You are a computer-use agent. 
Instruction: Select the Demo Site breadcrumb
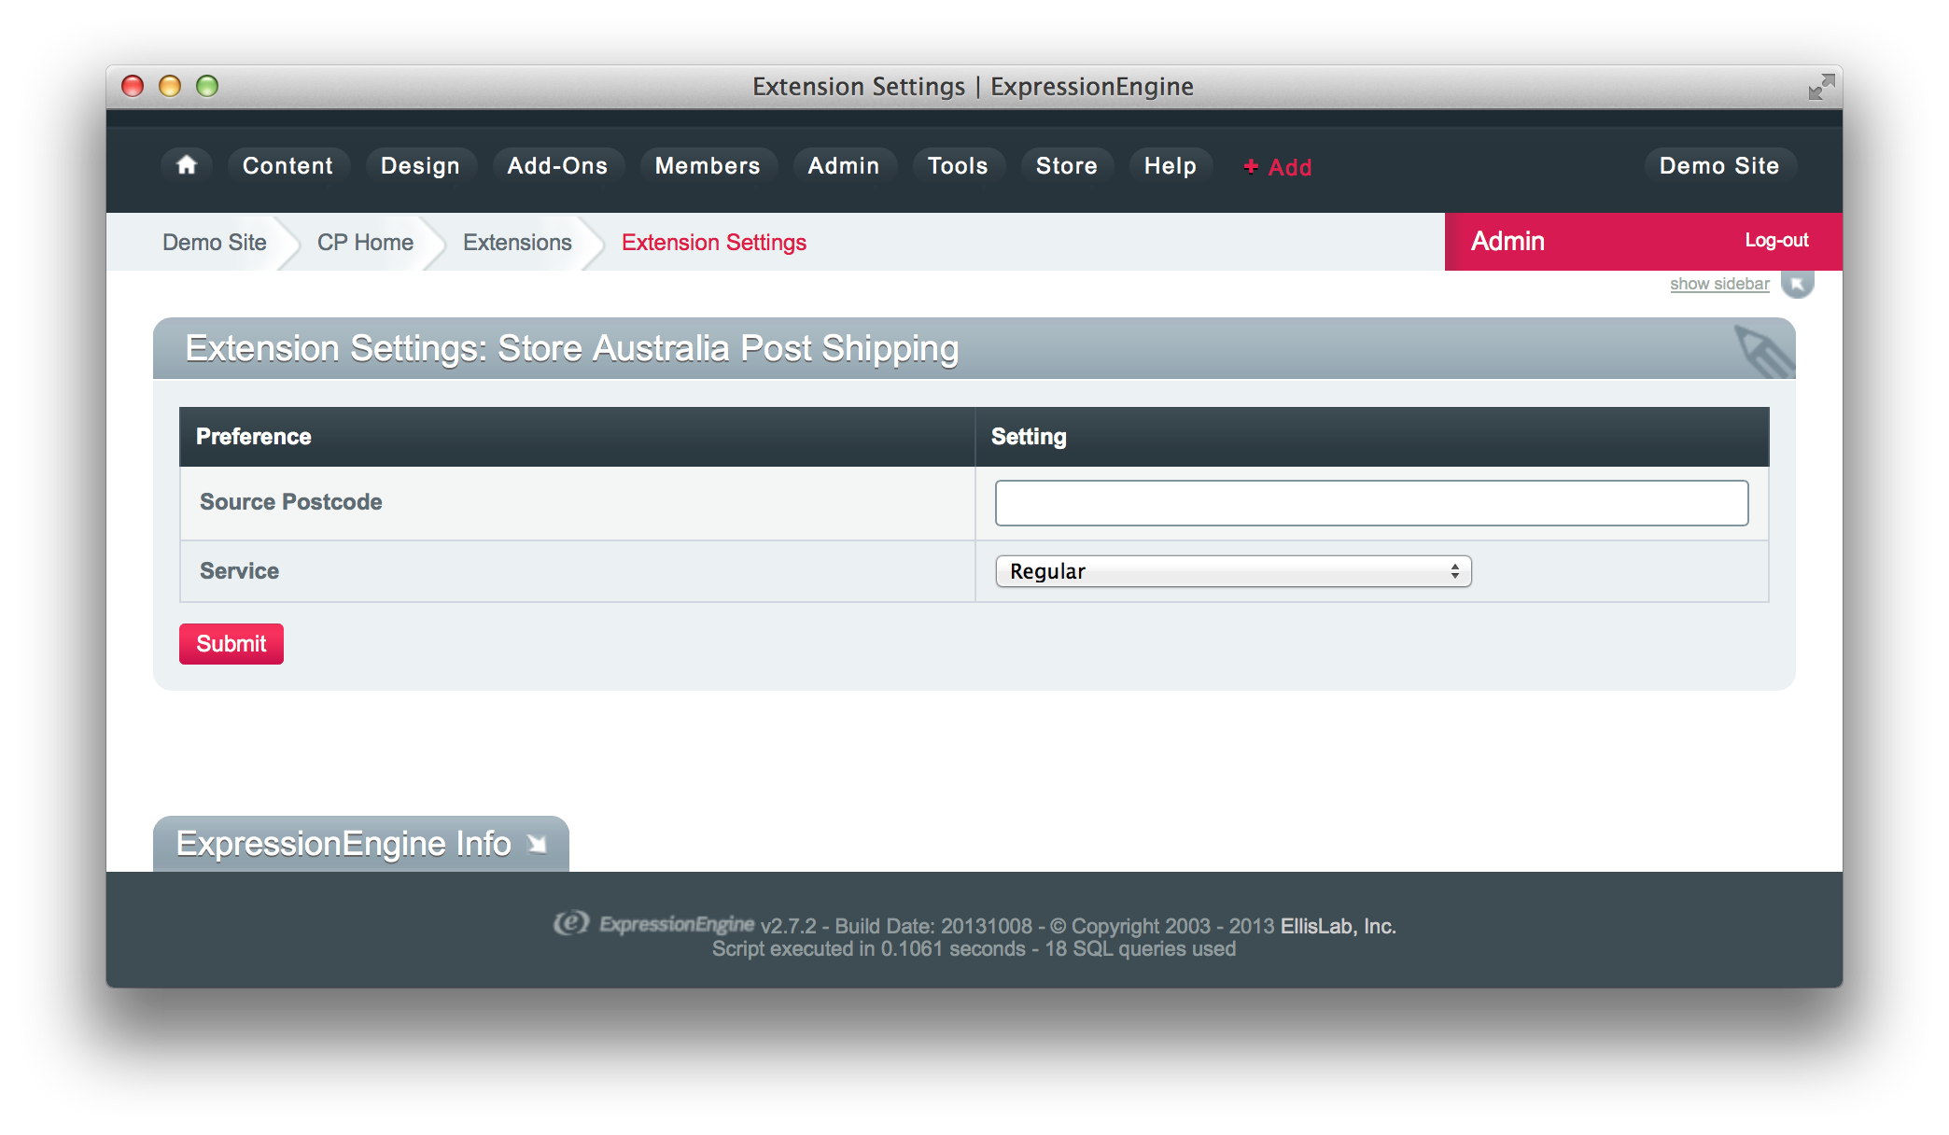215,242
